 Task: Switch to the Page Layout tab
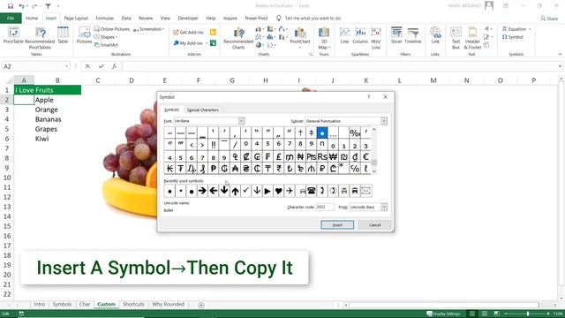[x=76, y=18]
